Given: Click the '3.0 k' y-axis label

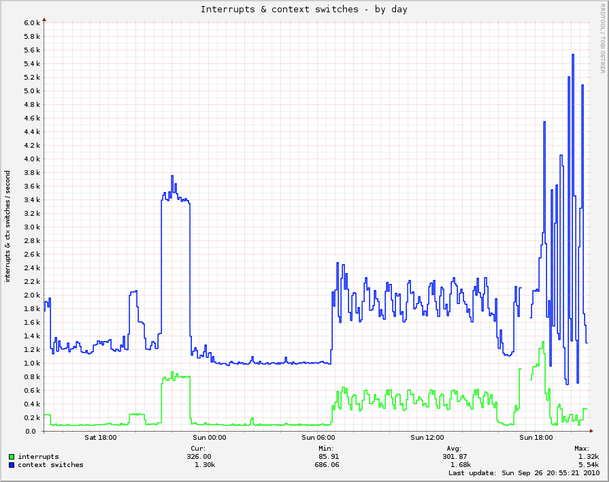Looking at the screenshot, I should pyautogui.click(x=32, y=227).
